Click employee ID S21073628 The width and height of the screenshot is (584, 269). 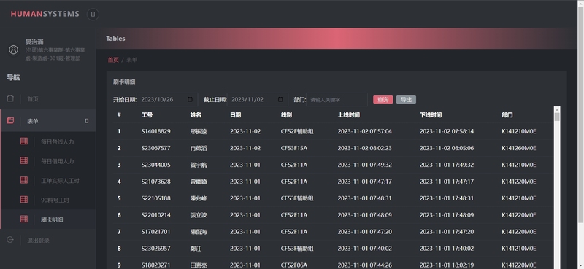(x=156, y=182)
